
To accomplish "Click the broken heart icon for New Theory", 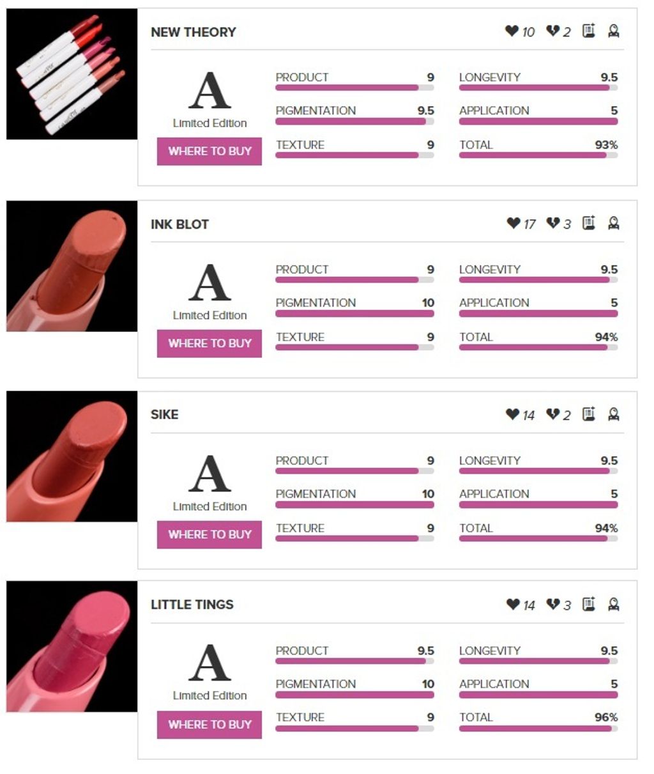I will 552,31.
